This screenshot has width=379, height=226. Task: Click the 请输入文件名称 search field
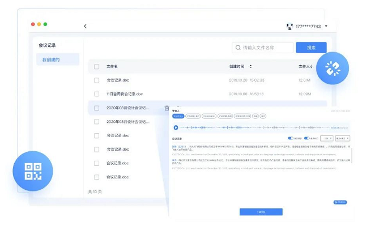click(262, 48)
